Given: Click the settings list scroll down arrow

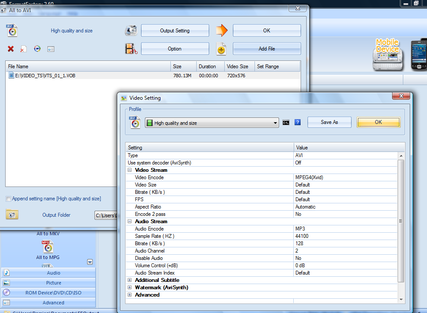Looking at the screenshot, I should (x=401, y=299).
